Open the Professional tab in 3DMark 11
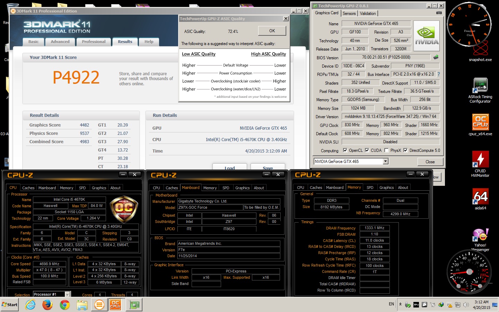Viewport: 499px width, 312px height. coord(94,42)
